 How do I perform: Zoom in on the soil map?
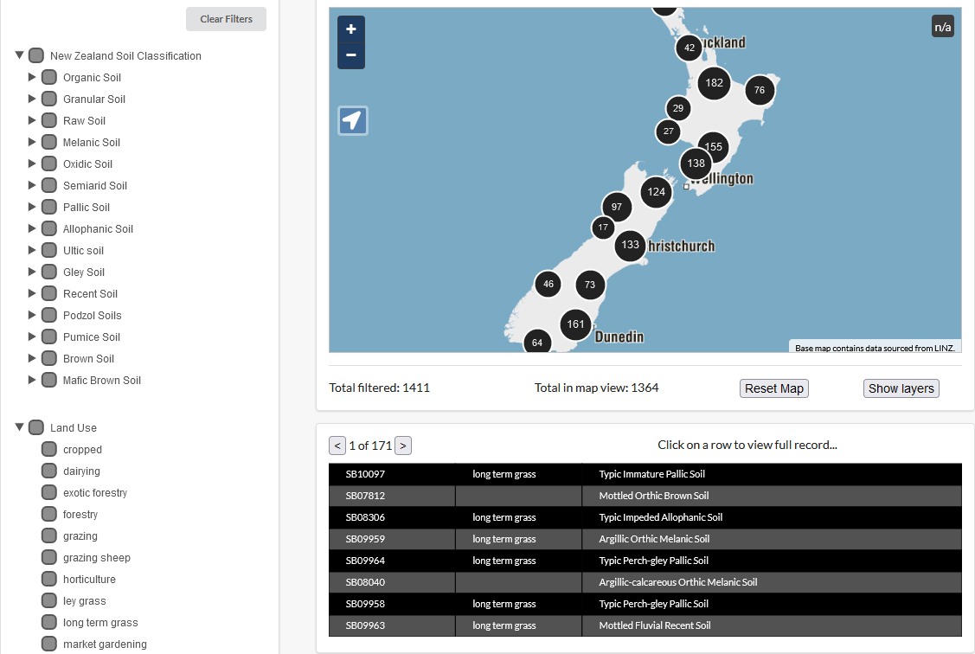(350, 29)
